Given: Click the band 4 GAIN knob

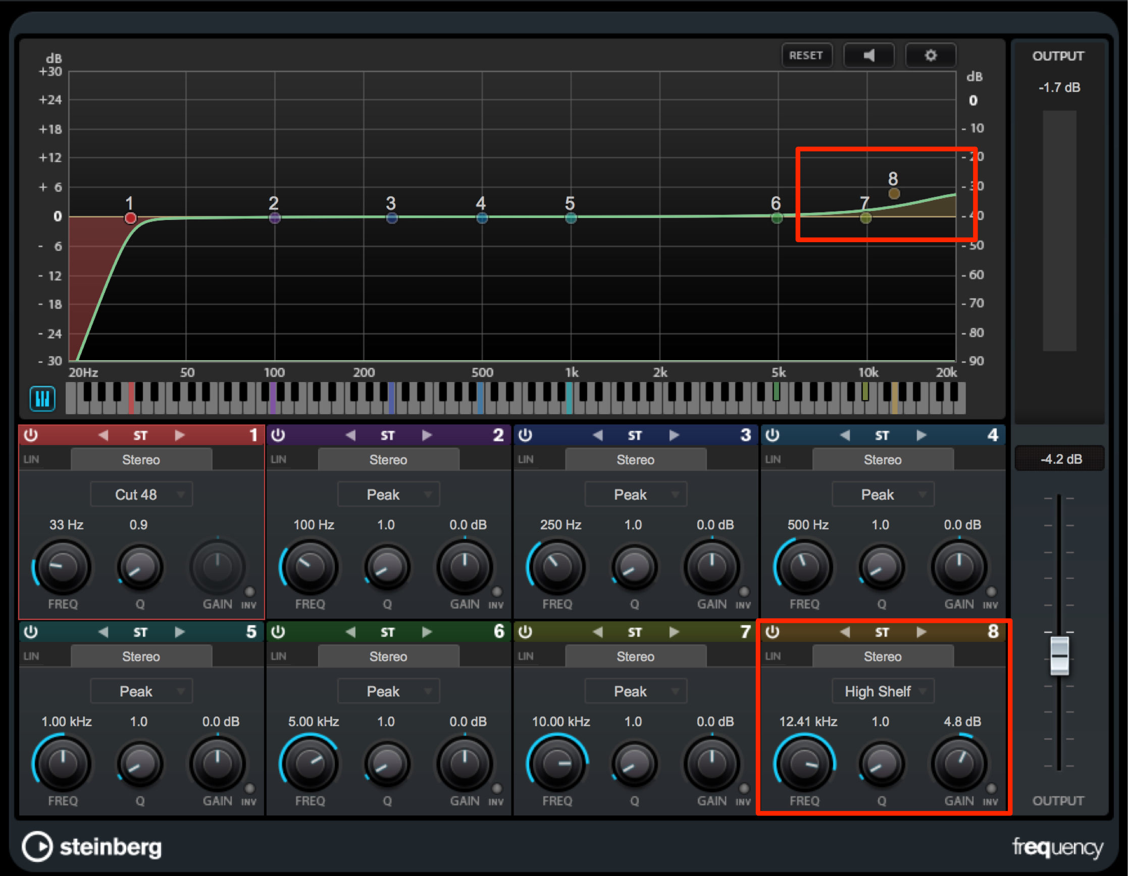Looking at the screenshot, I should (x=959, y=567).
